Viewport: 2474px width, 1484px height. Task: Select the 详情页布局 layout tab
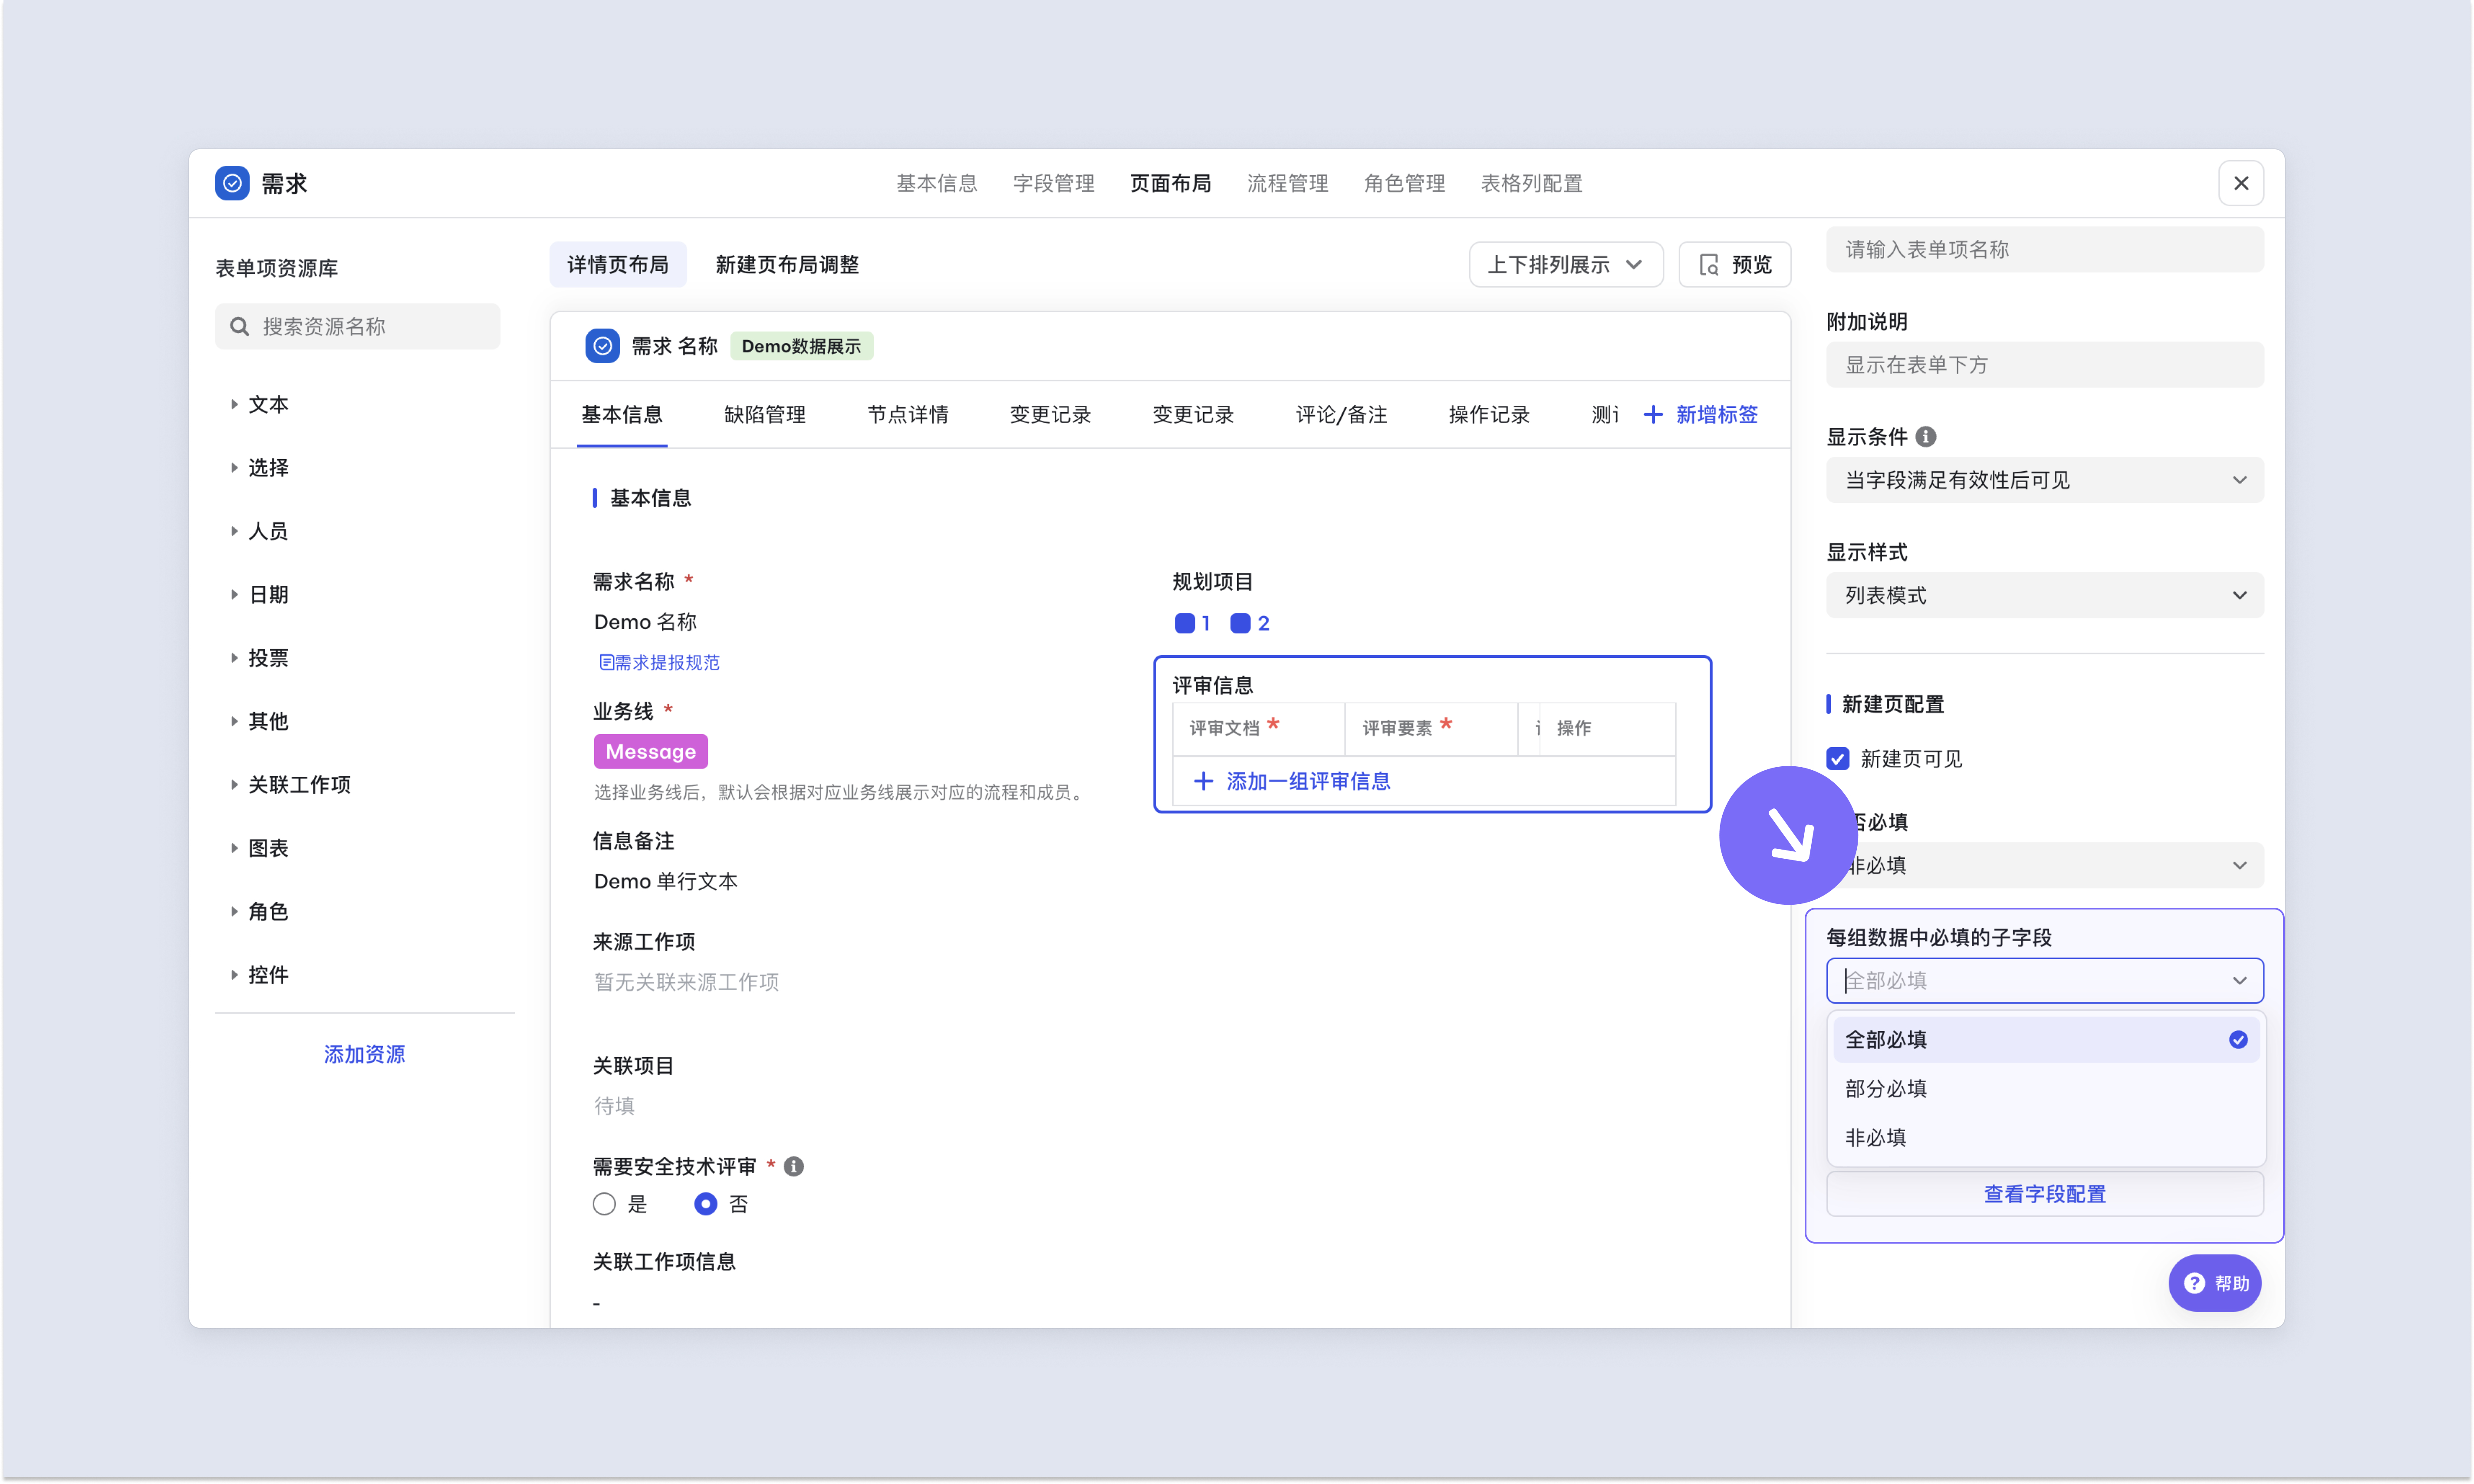click(x=618, y=265)
